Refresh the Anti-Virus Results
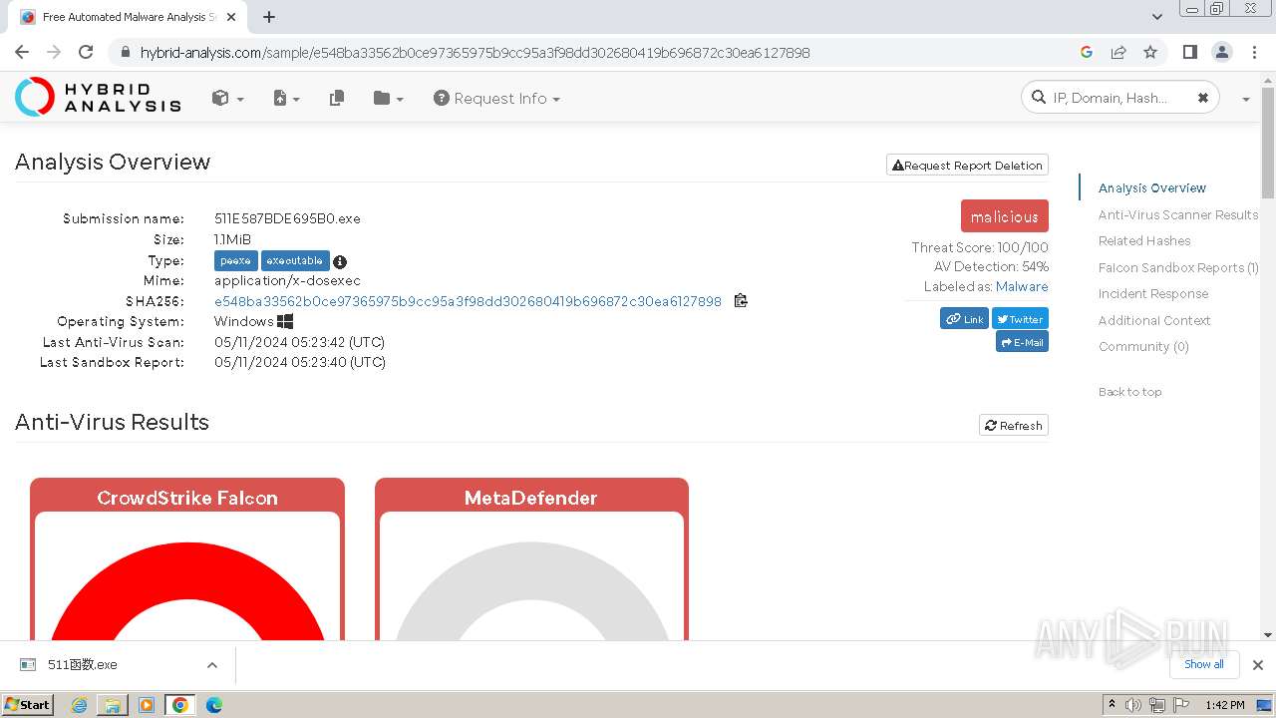The width and height of the screenshot is (1276, 718). [1014, 425]
